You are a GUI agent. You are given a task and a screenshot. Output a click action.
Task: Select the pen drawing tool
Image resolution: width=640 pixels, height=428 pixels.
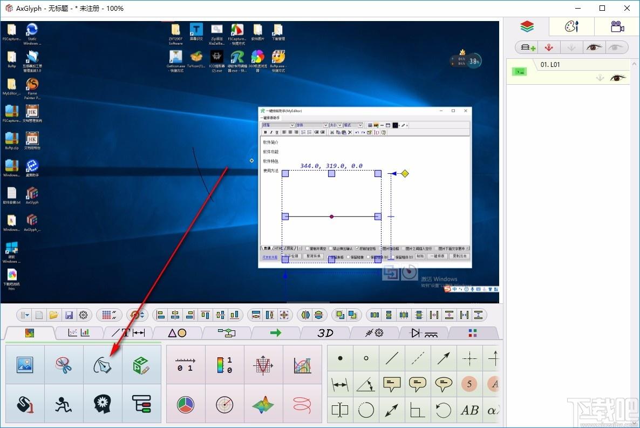tap(103, 365)
